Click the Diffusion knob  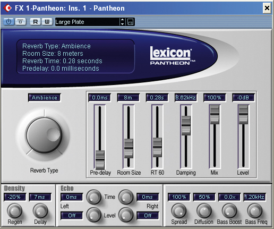pos(204,210)
